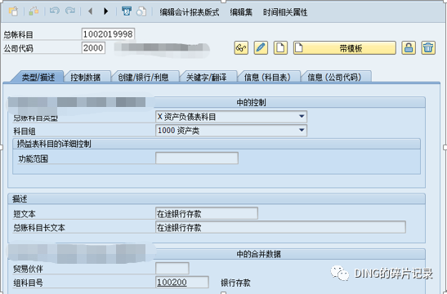Click the first toolbar icon (other object)
The height and width of the screenshot is (294, 447).
13,11
